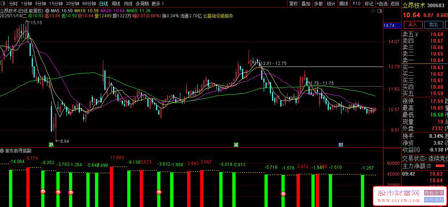Select the 30分钟 period tab
Viewport: 448px width, 207px height.
(72, 4)
